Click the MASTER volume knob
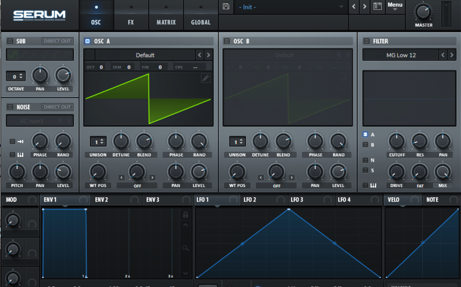The image size is (461, 287). [x=423, y=12]
